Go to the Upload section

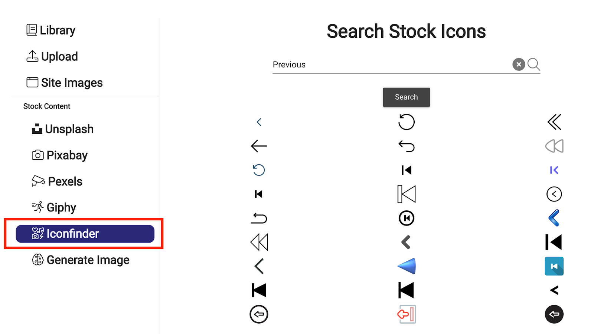[x=52, y=56]
